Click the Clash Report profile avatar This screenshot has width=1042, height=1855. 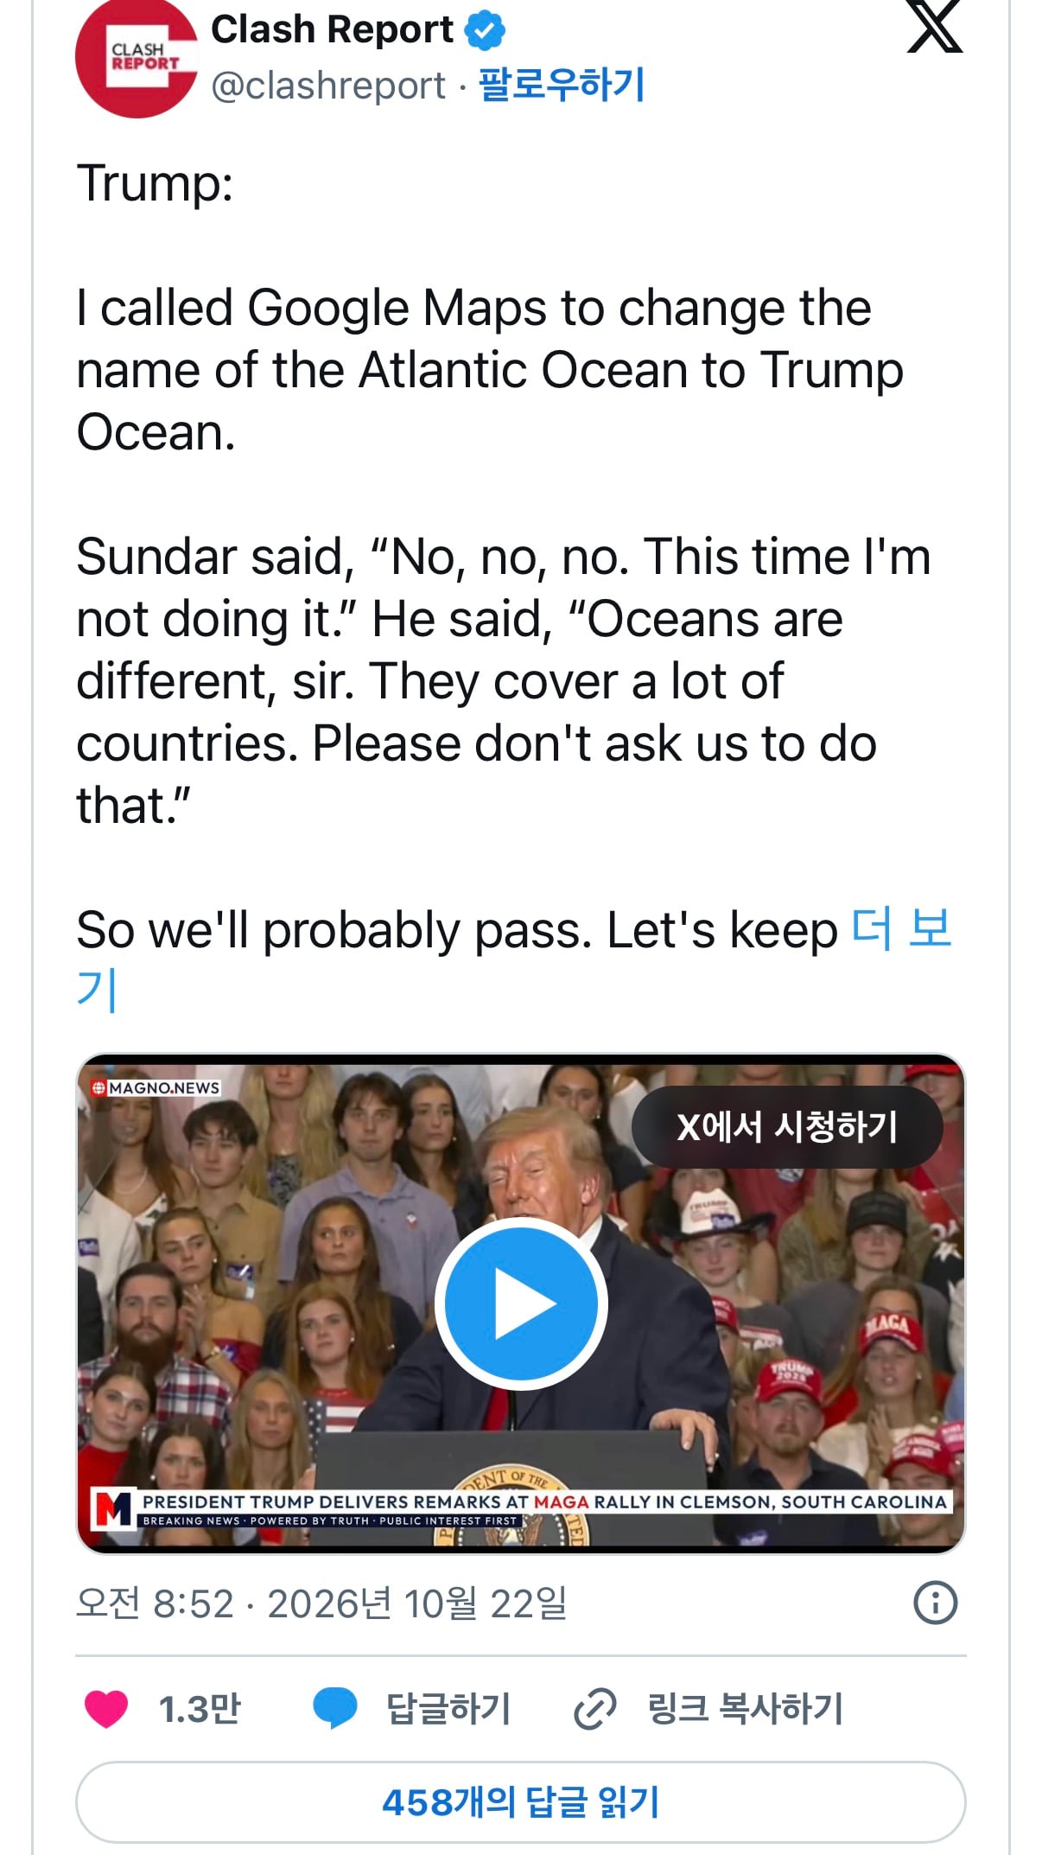coord(137,58)
